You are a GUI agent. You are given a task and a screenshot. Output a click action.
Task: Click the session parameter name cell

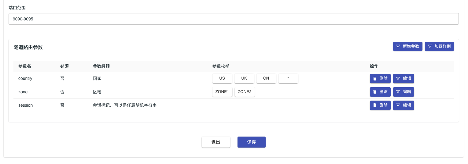click(x=25, y=105)
